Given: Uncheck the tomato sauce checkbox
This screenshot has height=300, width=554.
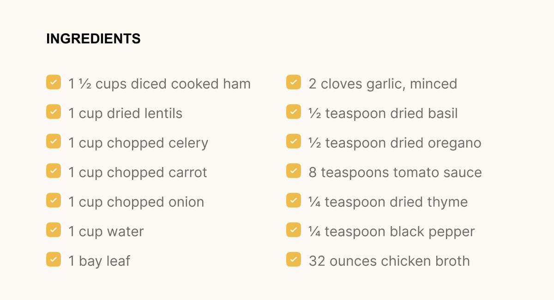Looking at the screenshot, I should coord(294,171).
